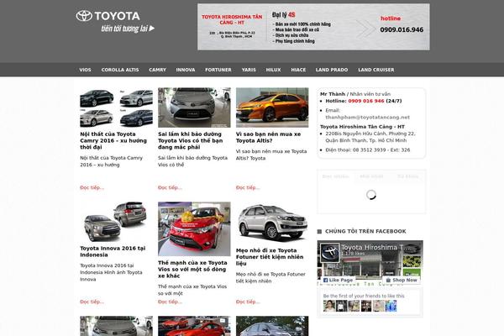This screenshot has width=504, height=336.
Task: Click 'Đọc tiếp...' under the Camry article
Action: click(92, 187)
